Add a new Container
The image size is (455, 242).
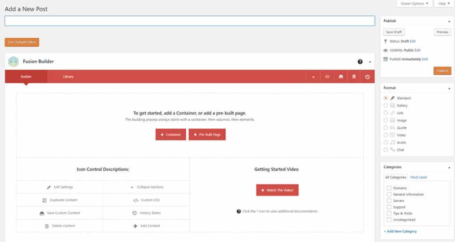171,135
